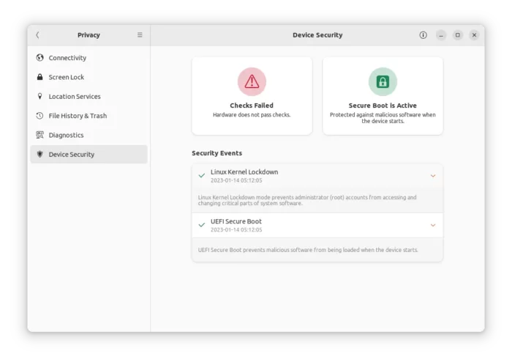The width and height of the screenshot is (512, 362).
Task: Open the Screen Lock settings page
Action: (x=89, y=77)
